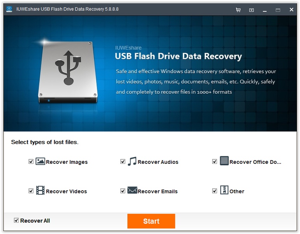Screen dimensions: 300x234
Task: Start the recovery with orange Start button
Action: [x=151, y=221]
